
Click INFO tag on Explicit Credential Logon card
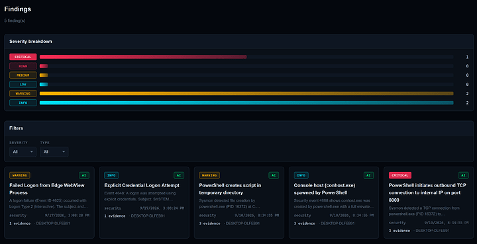(x=111, y=175)
